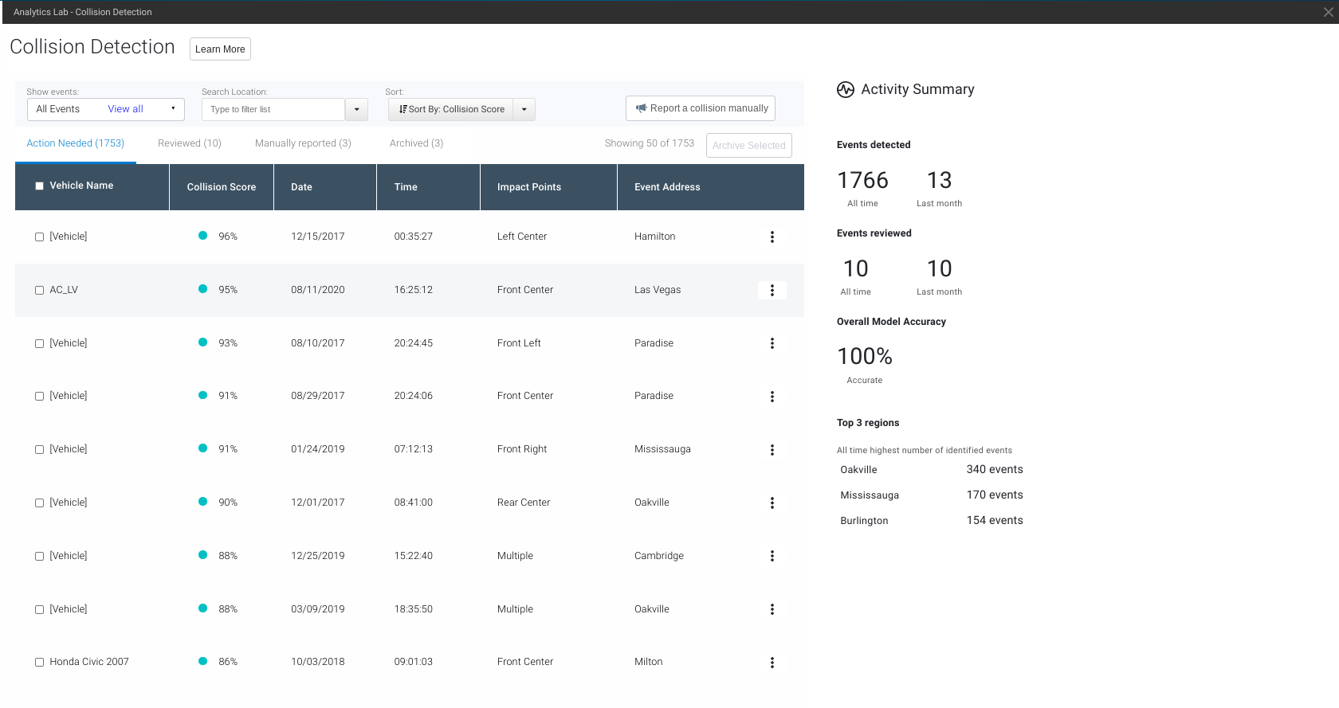
Task: Open the Search Location dropdown arrow
Action: tap(356, 110)
